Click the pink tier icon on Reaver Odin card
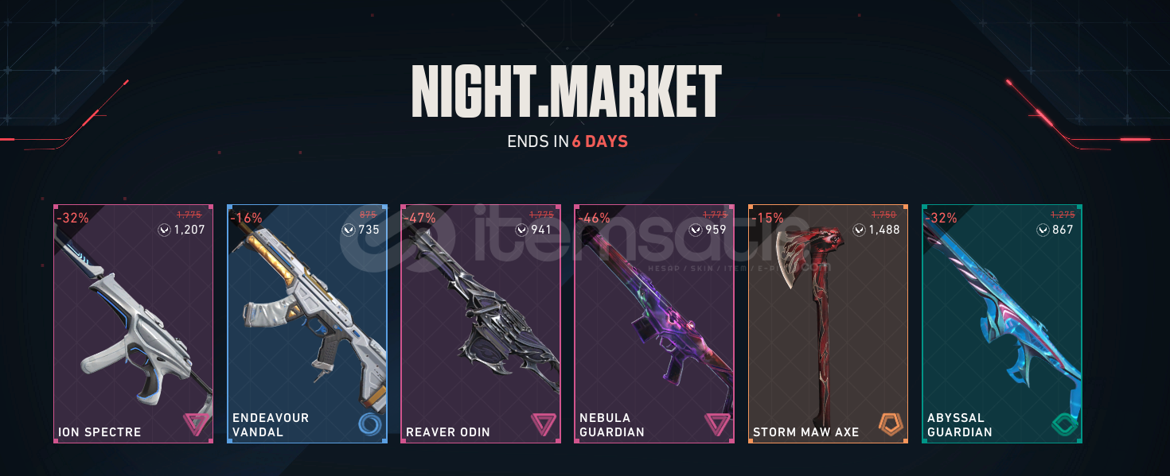Screen dimensions: 1170x476 point(543,424)
